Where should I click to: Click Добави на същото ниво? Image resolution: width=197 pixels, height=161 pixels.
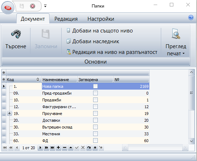100,31
